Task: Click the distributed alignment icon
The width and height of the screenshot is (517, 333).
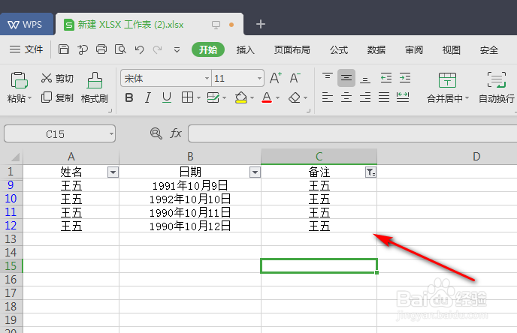Action: pyautogui.click(x=403, y=97)
